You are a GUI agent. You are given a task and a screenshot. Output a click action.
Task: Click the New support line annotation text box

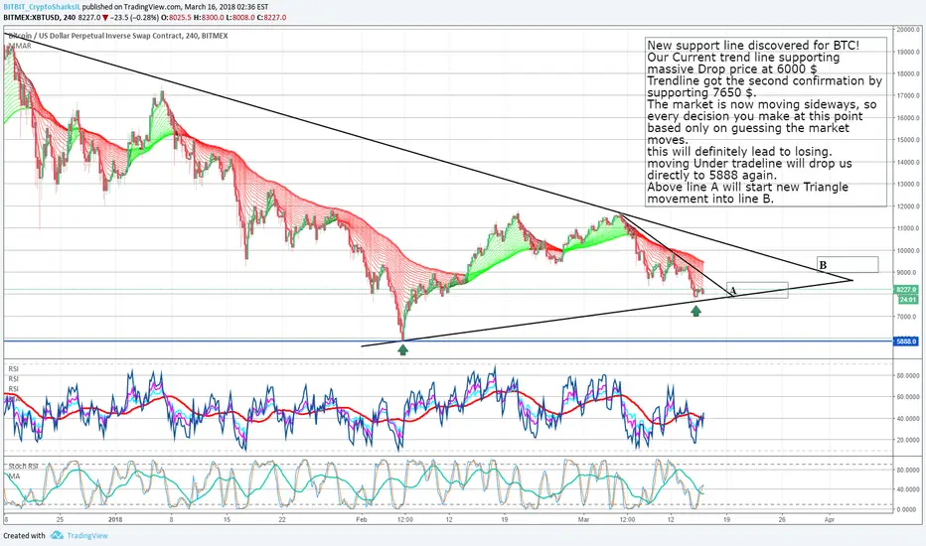765,121
